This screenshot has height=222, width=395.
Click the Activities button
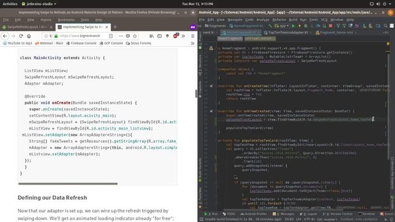tap(10, 4)
